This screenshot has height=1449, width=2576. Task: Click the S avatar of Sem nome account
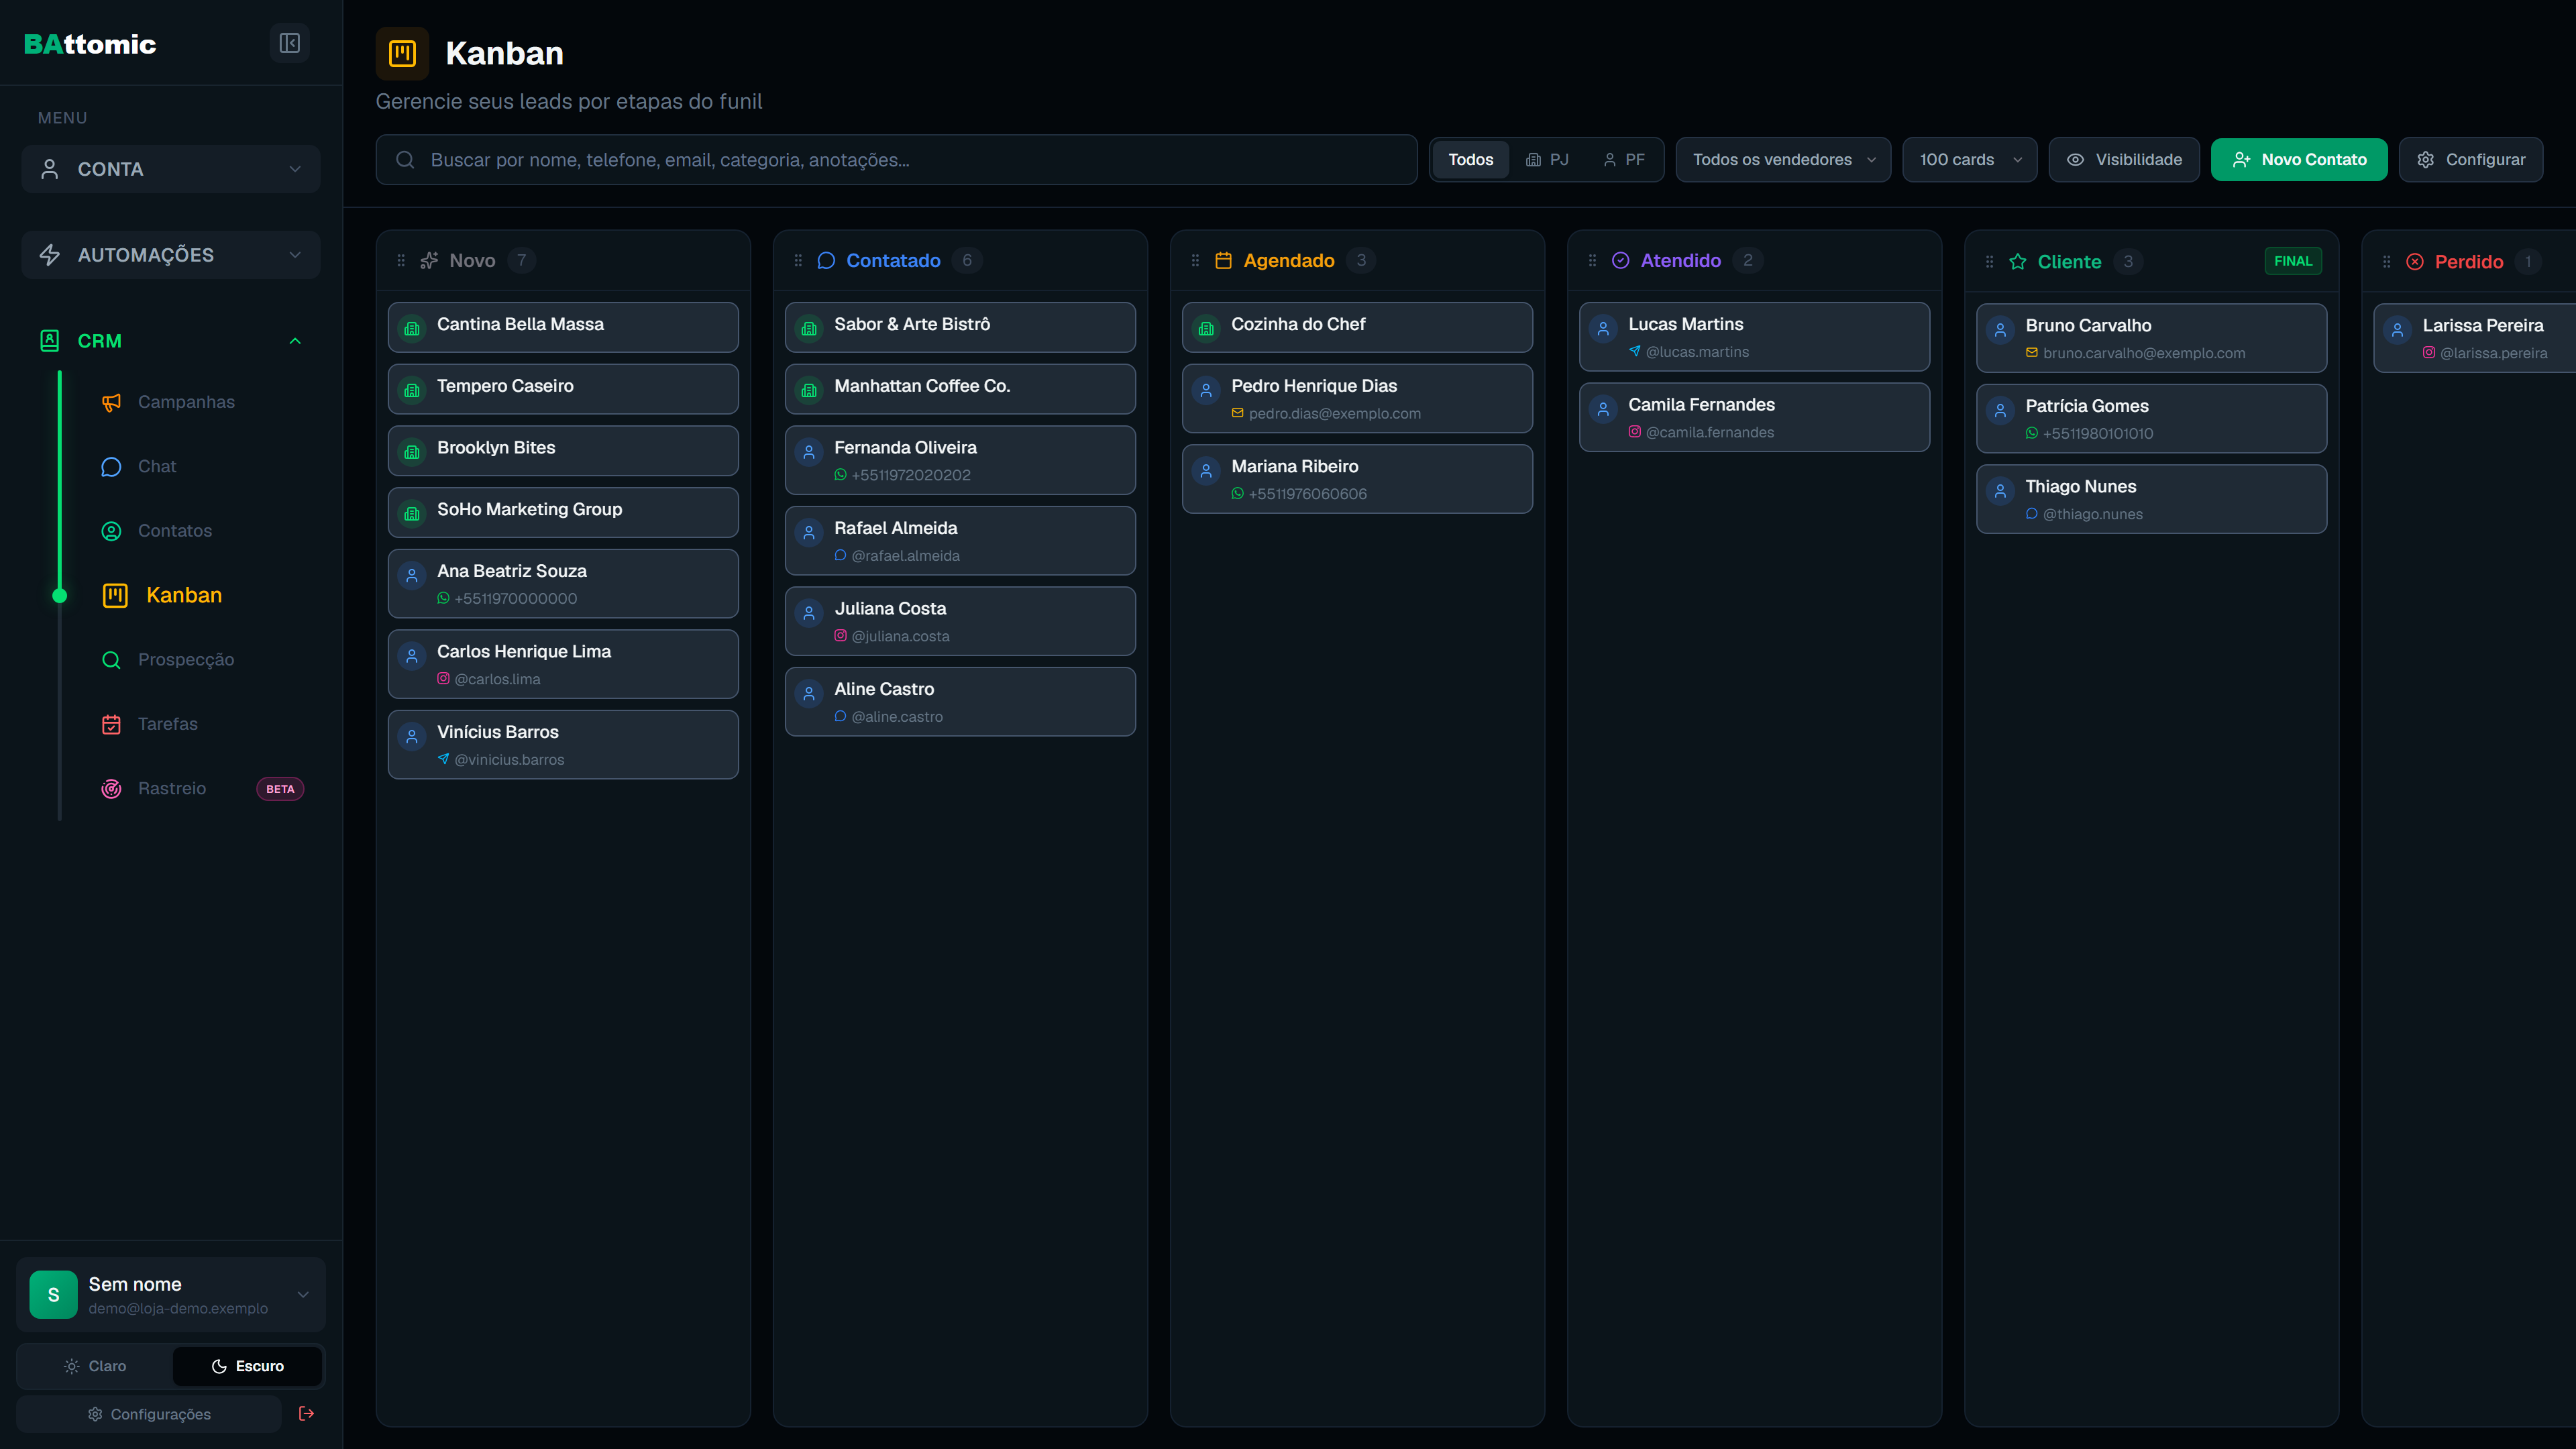pos(53,1295)
